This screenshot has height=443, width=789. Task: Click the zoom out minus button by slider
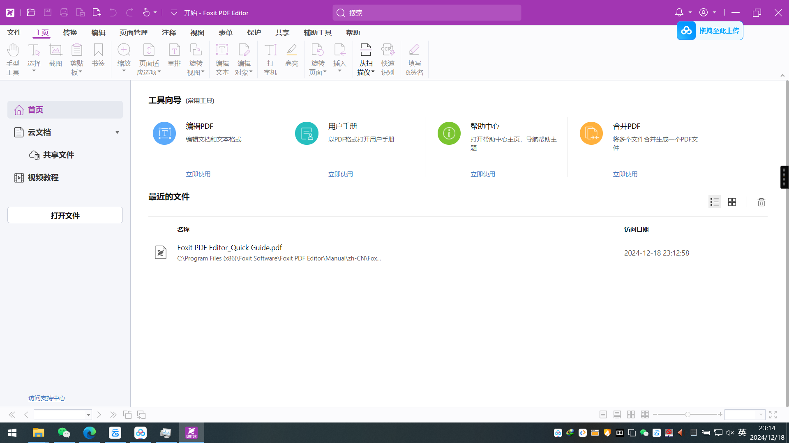point(655,415)
